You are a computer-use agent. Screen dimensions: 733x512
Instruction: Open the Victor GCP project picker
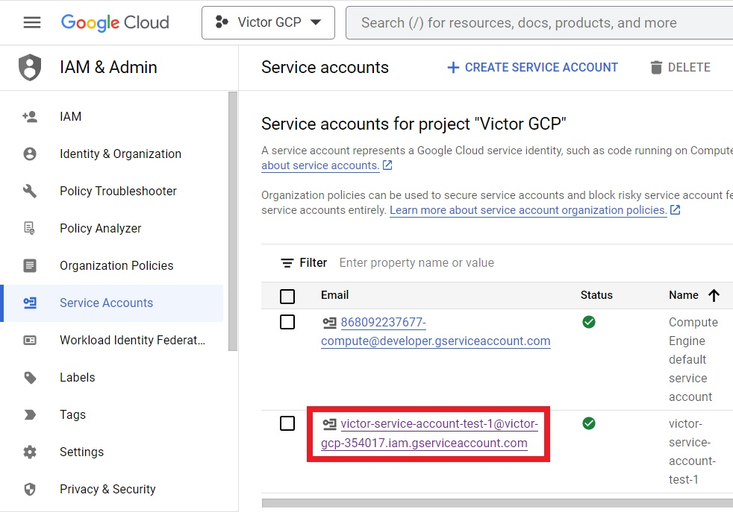click(267, 22)
